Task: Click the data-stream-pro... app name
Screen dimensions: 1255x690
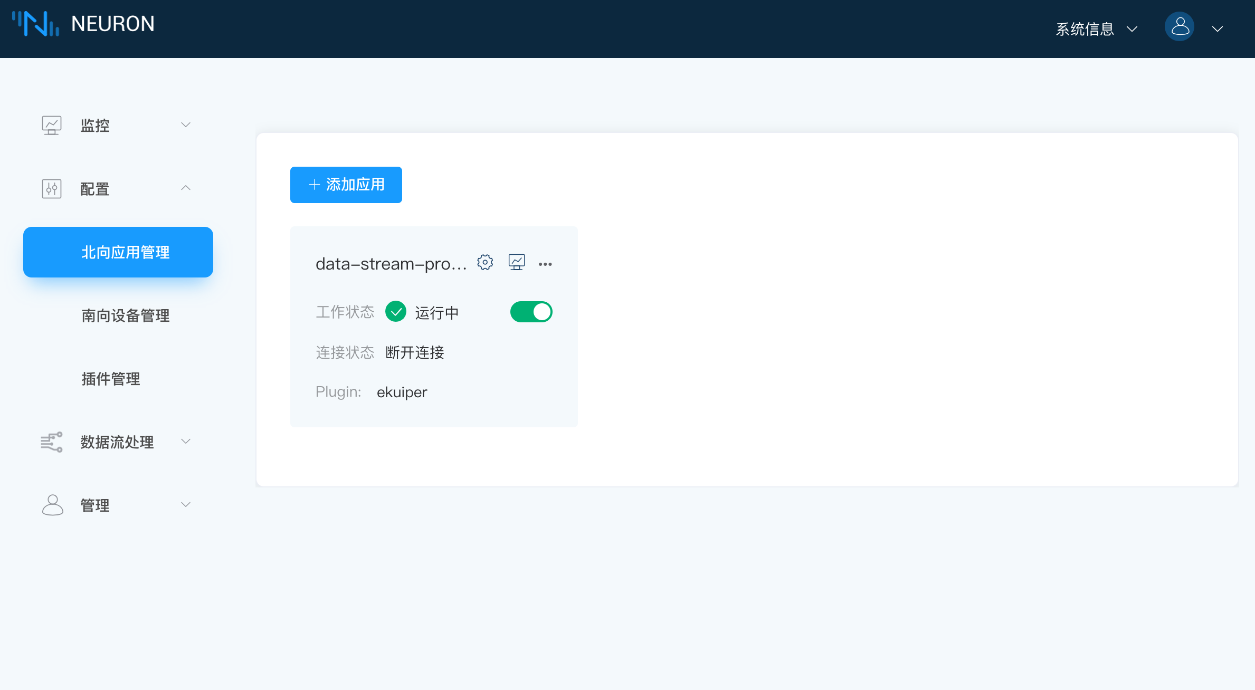Action: coord(391,264)
